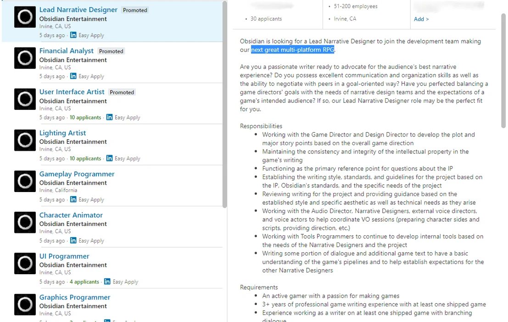This screenshot has height=322, width=508.
Task: Click the Add > link
Action: [421, 19]
